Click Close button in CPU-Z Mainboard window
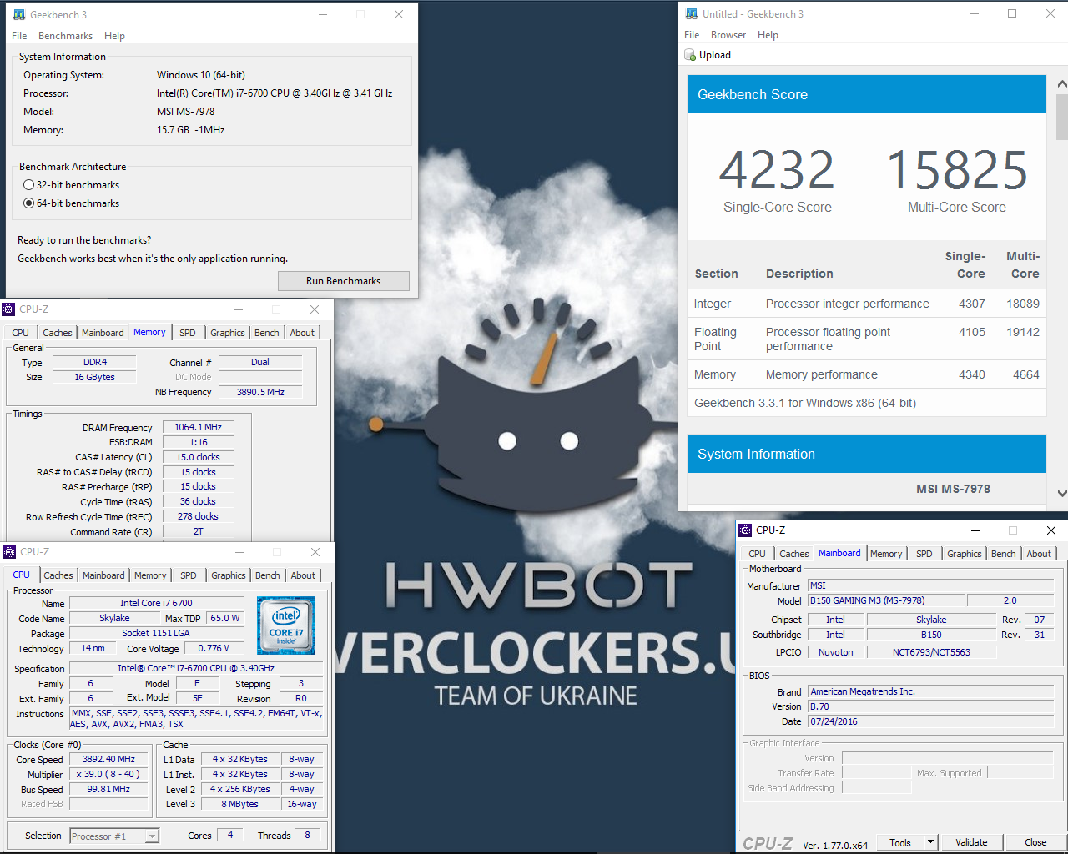 [x=1035, y=842]
